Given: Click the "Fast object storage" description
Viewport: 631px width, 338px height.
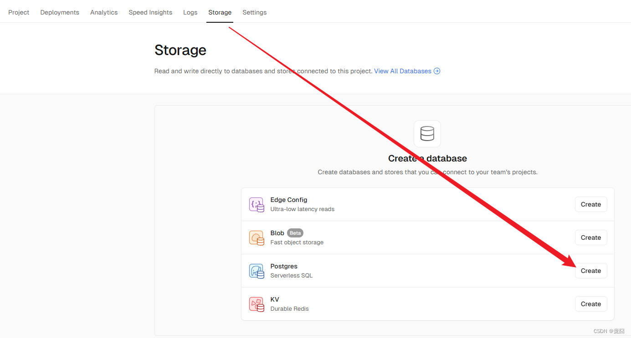Looking at the screenshot, I should point(297,242).
